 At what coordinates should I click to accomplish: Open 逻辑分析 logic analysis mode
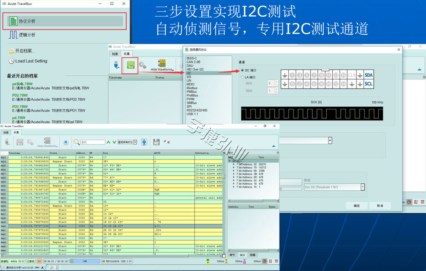click(22, 35)
